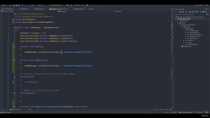Select the Solution root node
The image size is (210, 118).
(189, 17)
